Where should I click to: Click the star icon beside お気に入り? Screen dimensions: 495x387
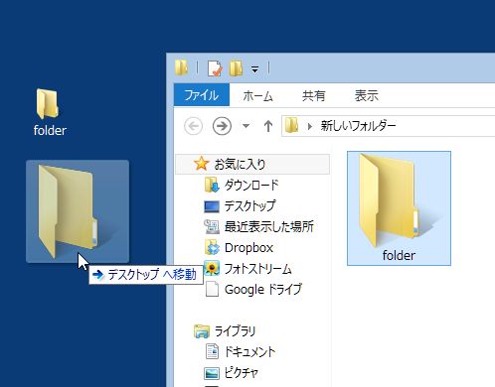201,164
